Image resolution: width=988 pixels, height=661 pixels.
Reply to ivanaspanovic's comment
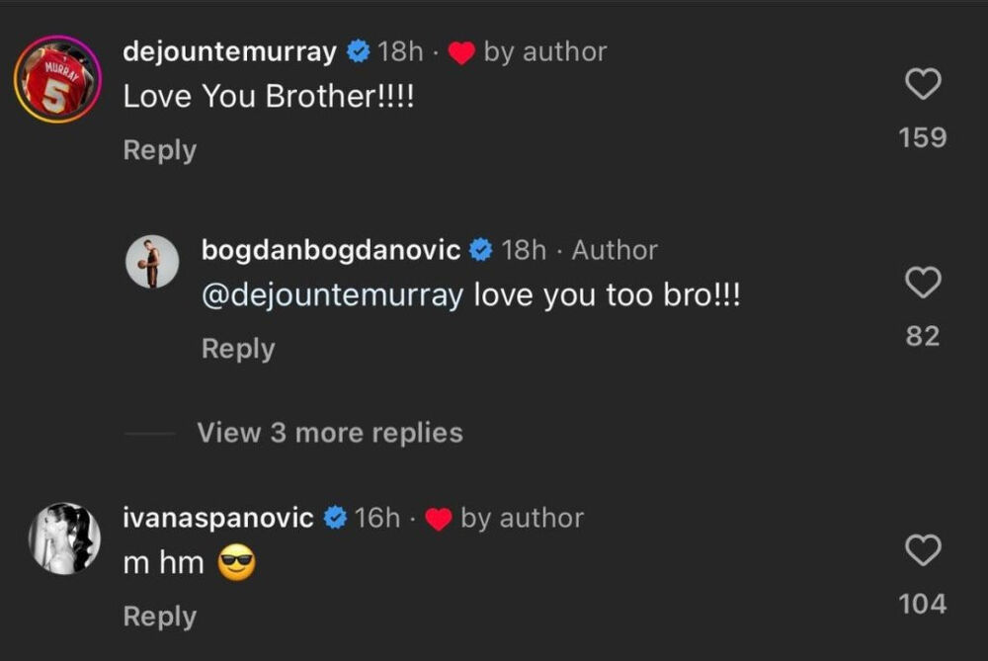[159, 617]
